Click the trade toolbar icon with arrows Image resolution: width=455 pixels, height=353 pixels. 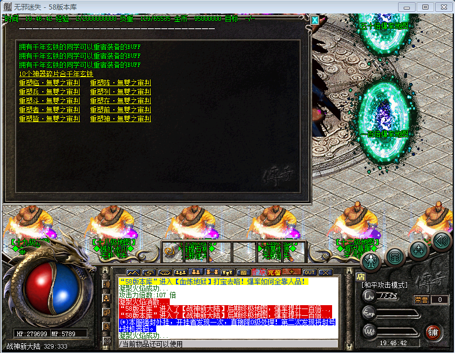[149, 272]
